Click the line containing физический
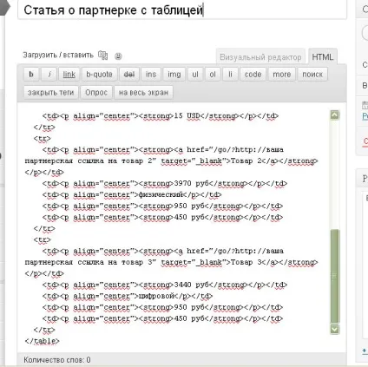This screenshot has width=368, height=367. pos(132,195)
